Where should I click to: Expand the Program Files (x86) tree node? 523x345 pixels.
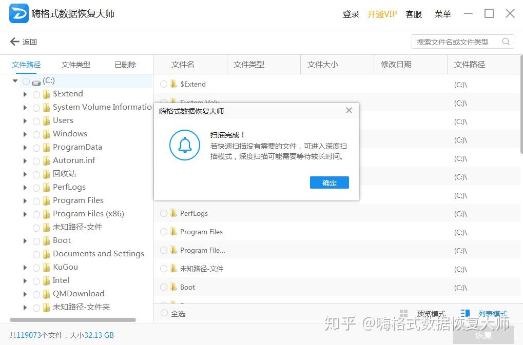[x=25, y=214]
